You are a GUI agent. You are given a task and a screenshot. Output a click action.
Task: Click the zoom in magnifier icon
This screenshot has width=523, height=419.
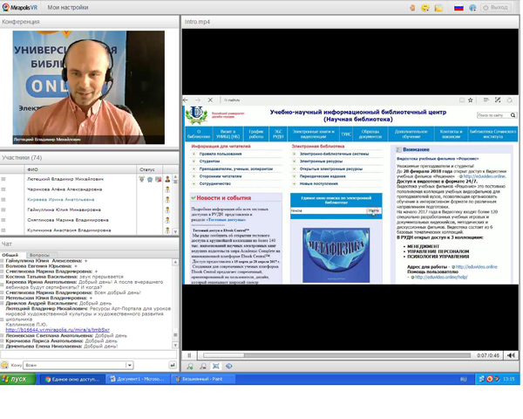190,367
